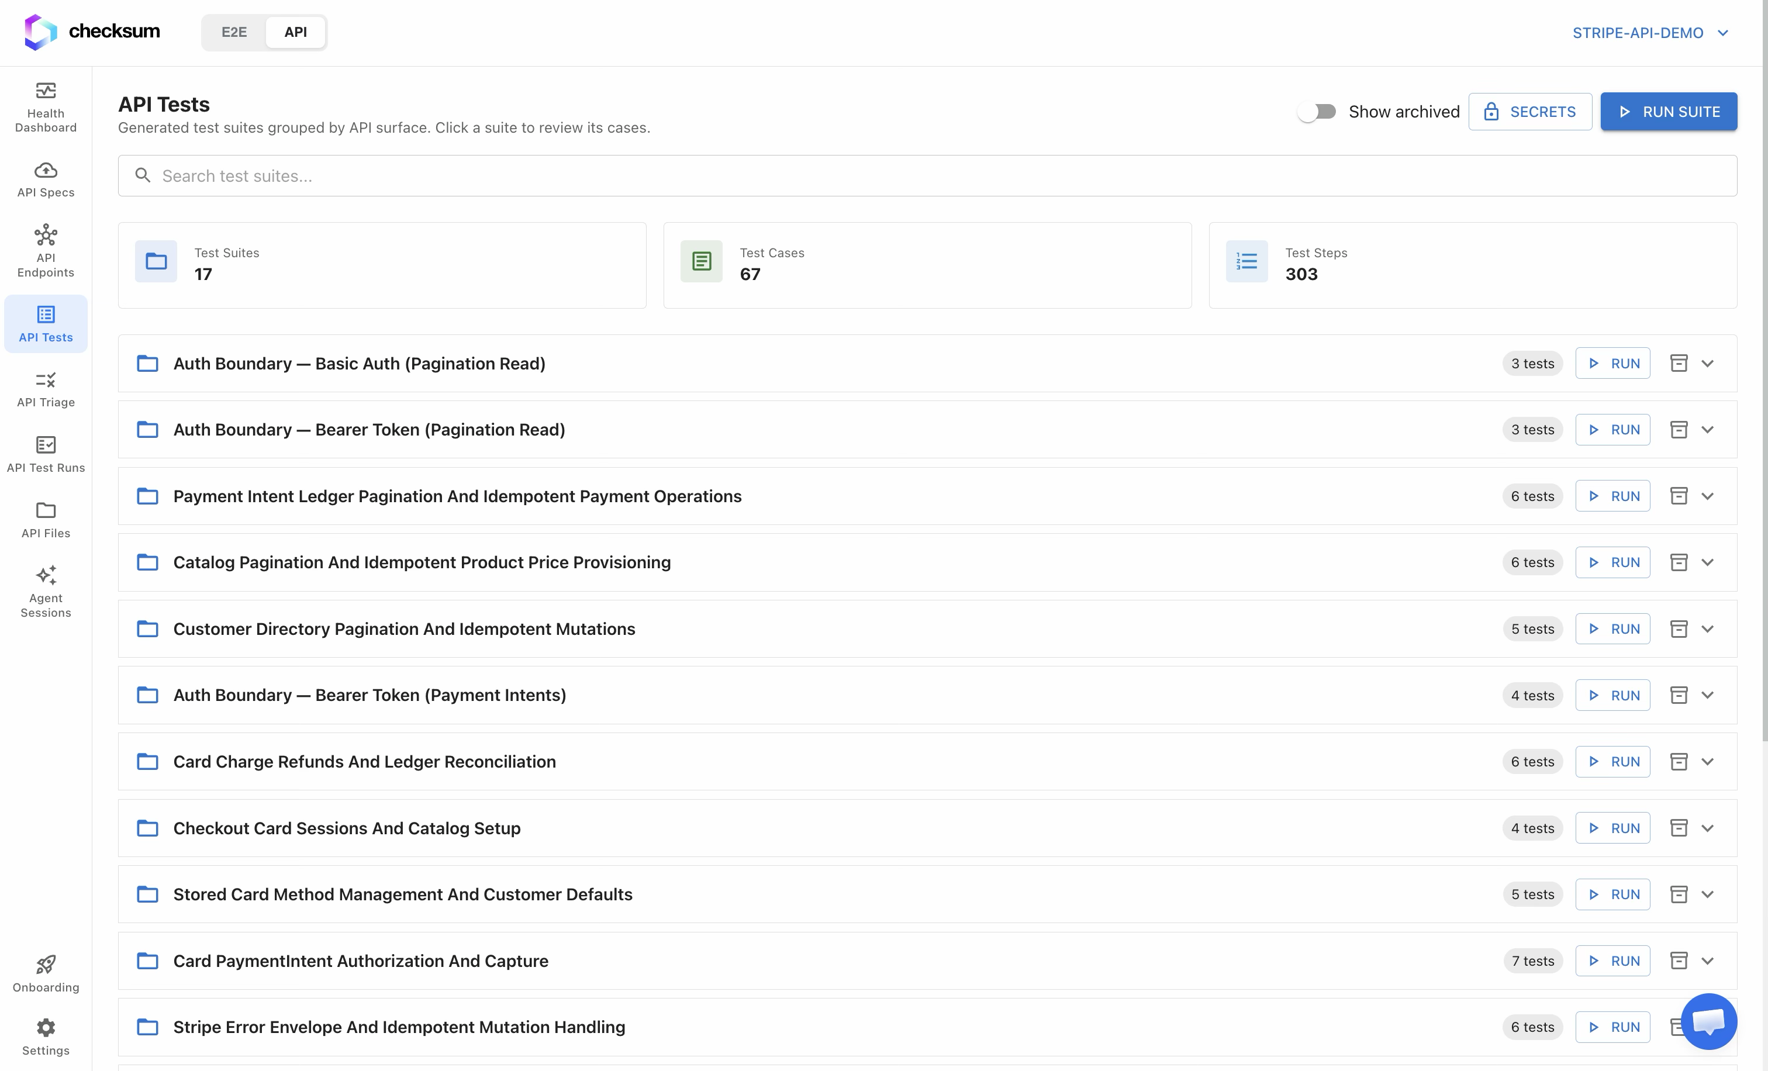This screenshot has height=1071, width=1768.
Task: Open API Specs in the sidebar
Action: tap(46, 179)
